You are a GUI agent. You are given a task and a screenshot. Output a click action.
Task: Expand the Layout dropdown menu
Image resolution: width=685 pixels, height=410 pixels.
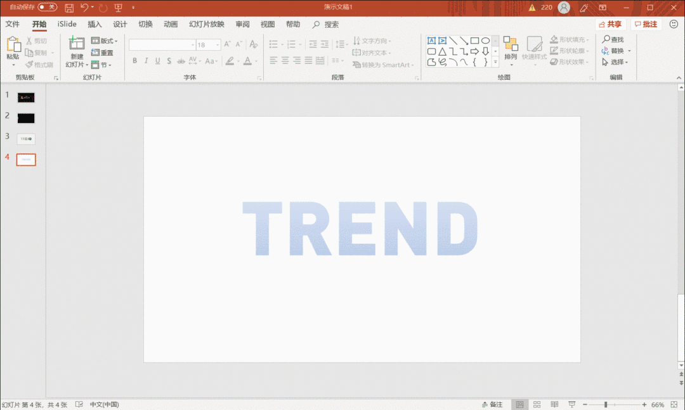click(x=105, y=41)
